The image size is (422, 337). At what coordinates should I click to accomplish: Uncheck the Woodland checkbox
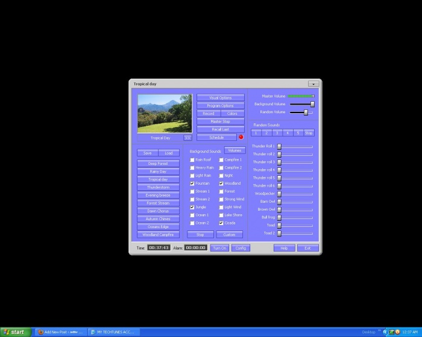(221, 184)
